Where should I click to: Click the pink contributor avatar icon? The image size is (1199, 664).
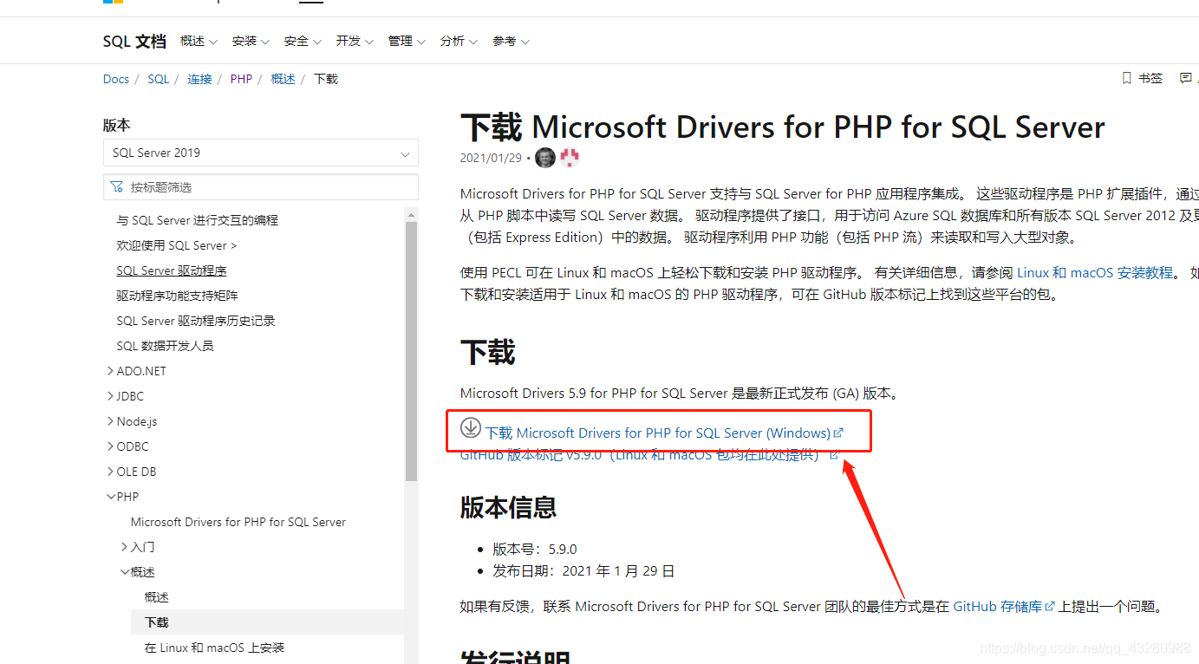pyautogui.click(x=570, y=158)
